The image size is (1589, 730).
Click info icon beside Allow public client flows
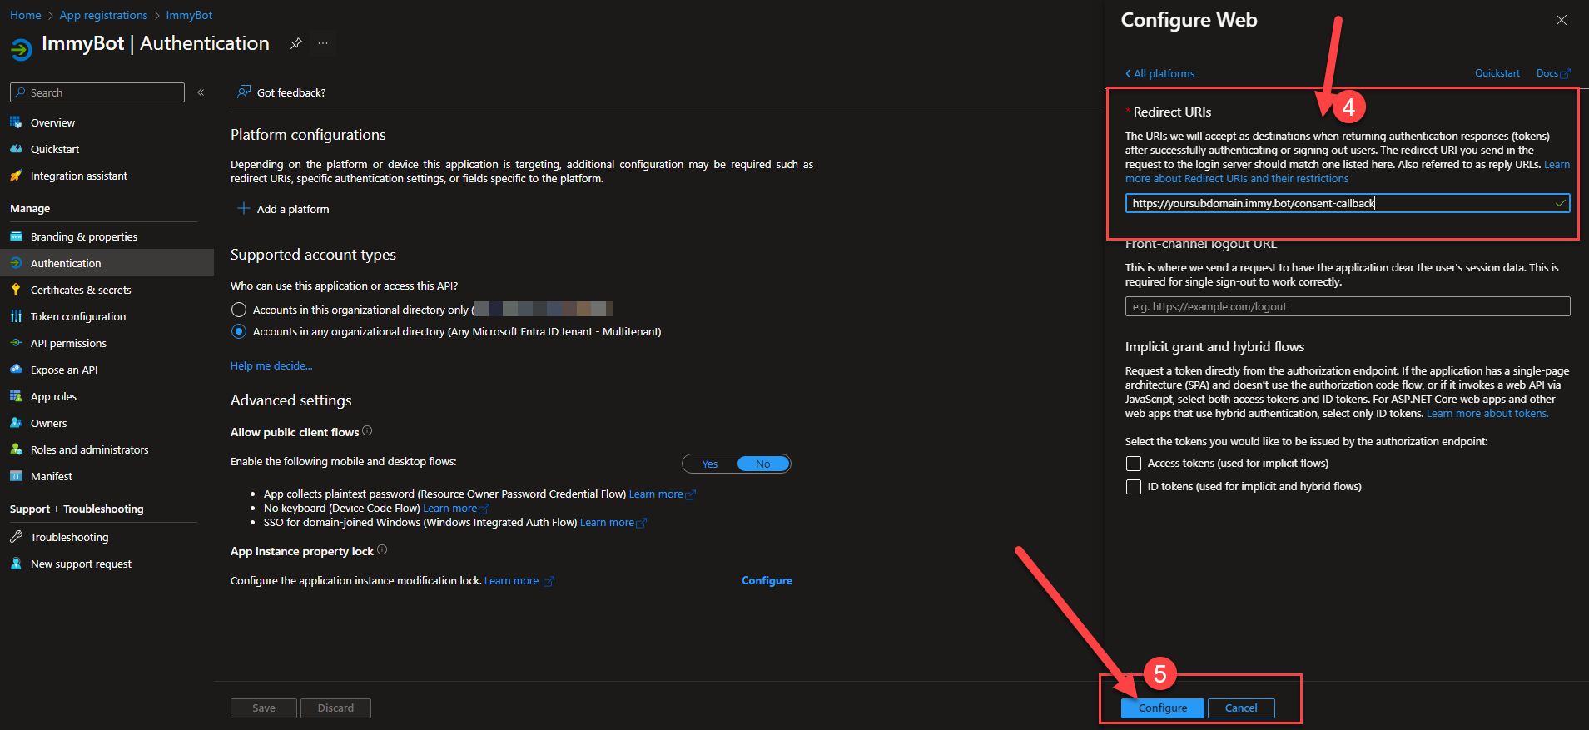[x=367, y=431]
